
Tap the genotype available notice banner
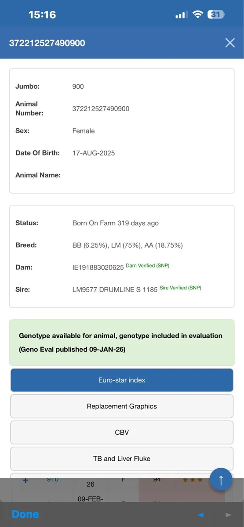[x=122, y=343]
